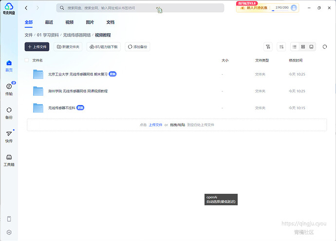Switch to list view layout
336x241 pixels.
pyautogui.click(x=295, y=47)
